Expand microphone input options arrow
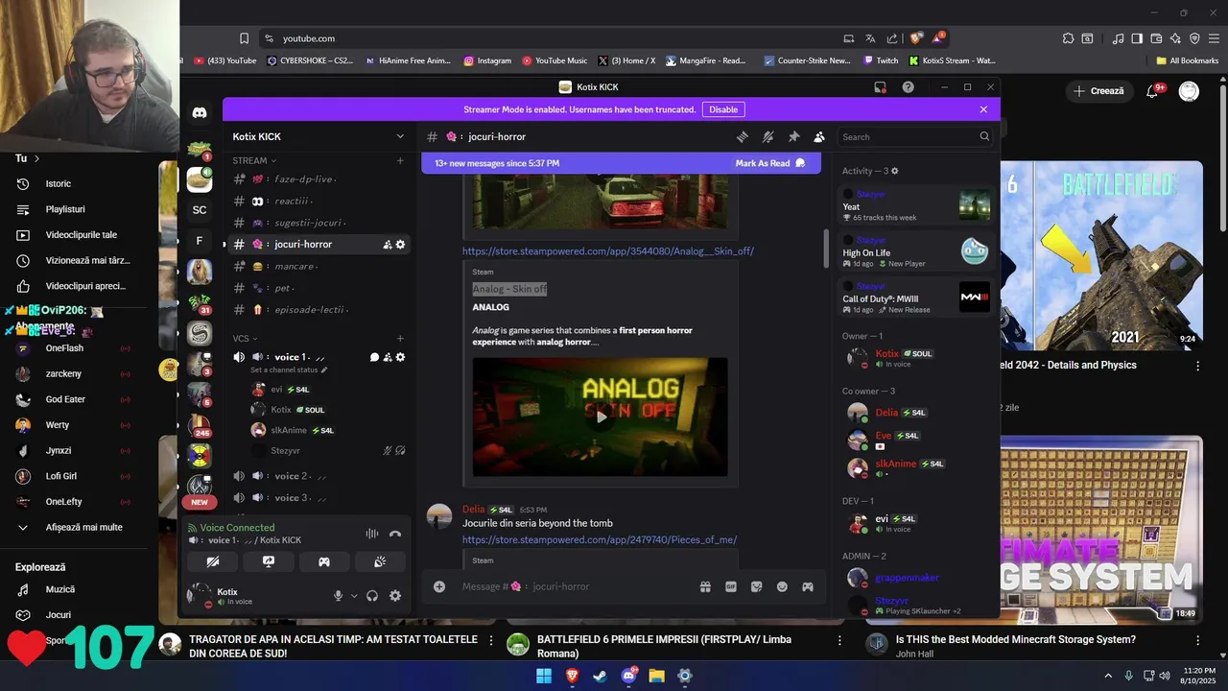 (354, 596)
